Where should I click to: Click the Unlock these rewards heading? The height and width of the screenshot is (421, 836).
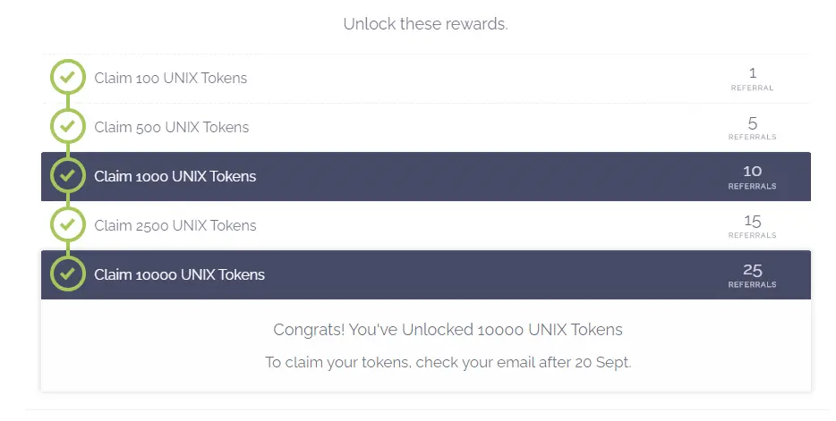coord(425,24)
